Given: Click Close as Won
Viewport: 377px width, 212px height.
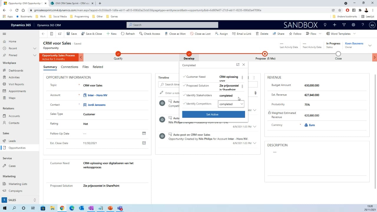Looking at the screenshot, I should tap(175, 34).
